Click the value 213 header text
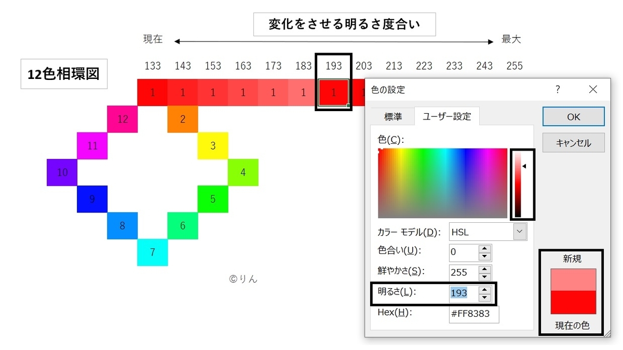623x350 pixels. [x=394, y=66]
